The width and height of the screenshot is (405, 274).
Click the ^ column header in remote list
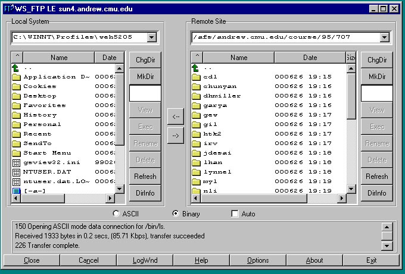pos(197,57)
